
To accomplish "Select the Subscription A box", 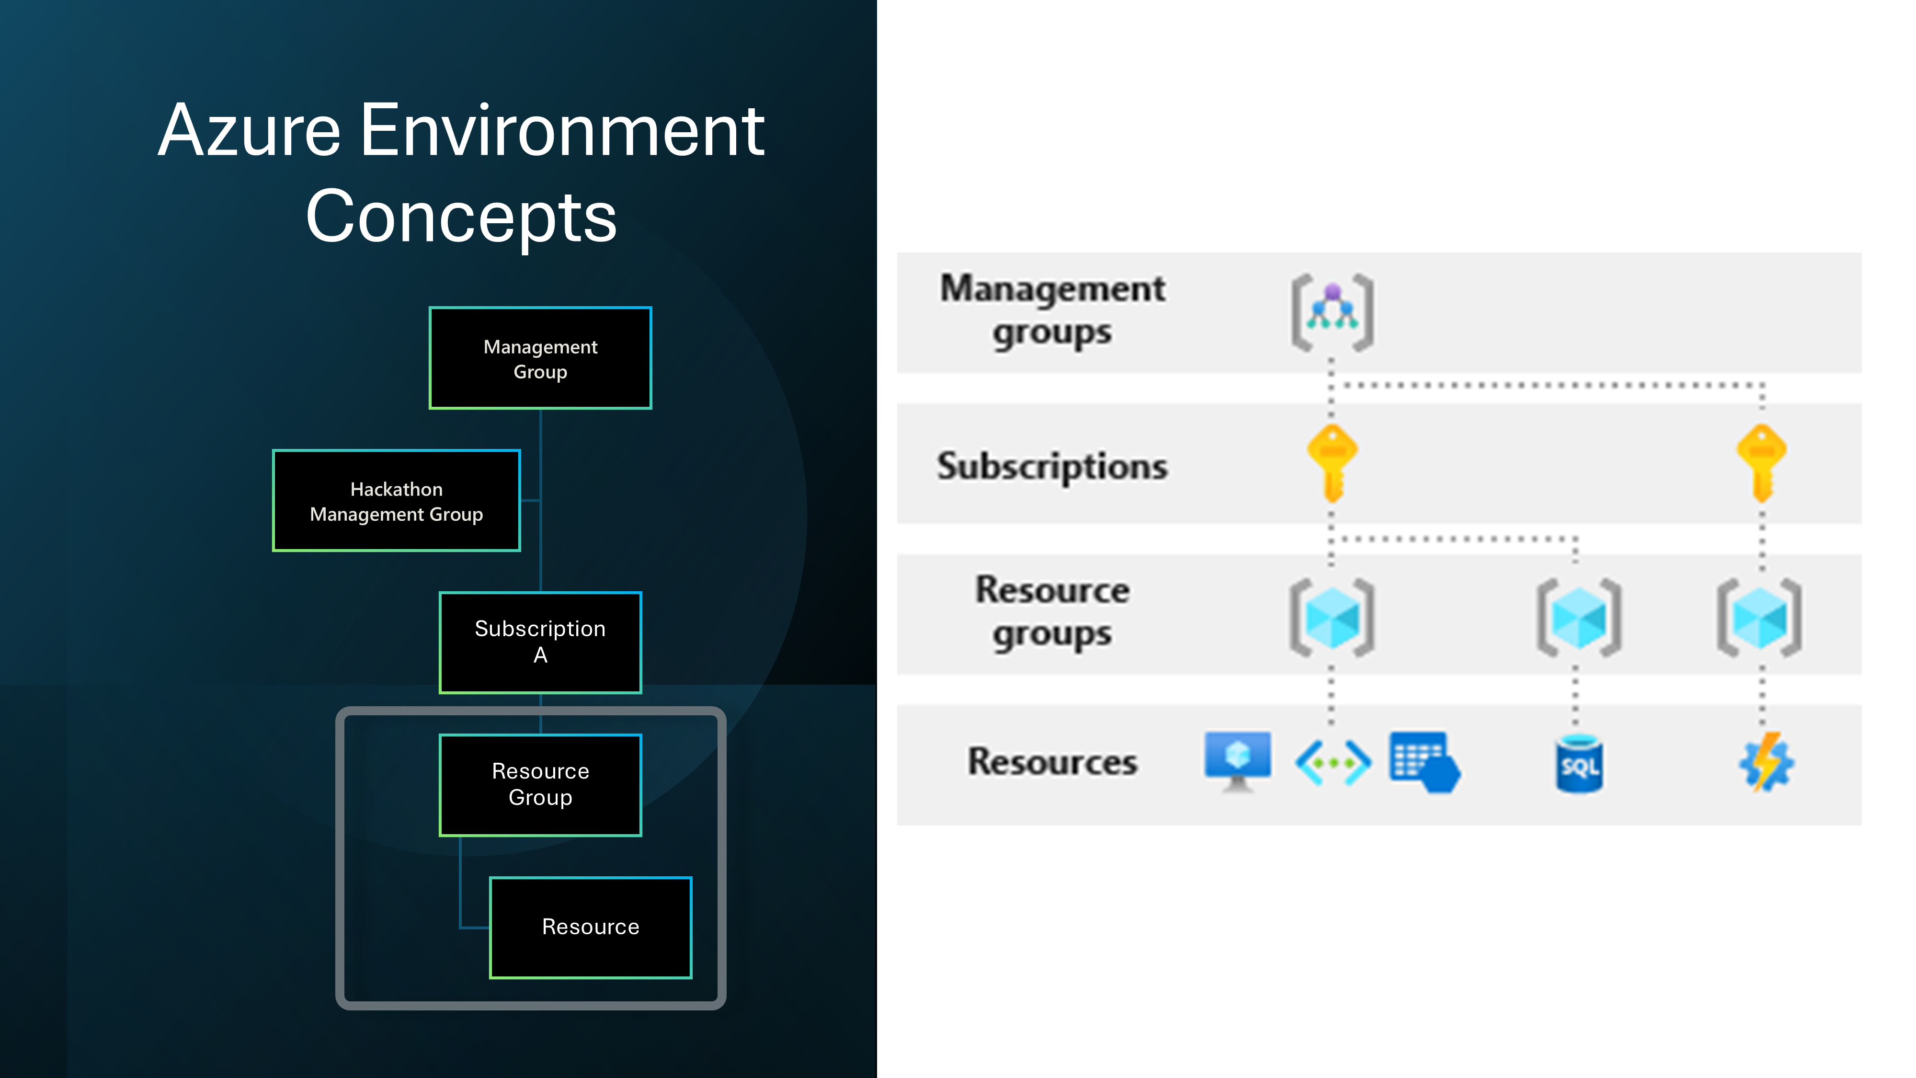I will [x=540, y=643].
